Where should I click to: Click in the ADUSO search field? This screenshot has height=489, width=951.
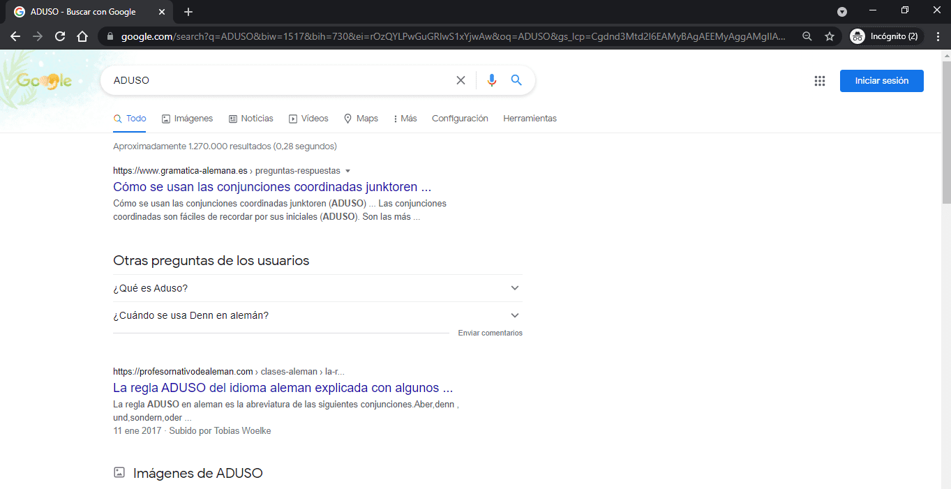pyautogui.click(x=279, y=80)
